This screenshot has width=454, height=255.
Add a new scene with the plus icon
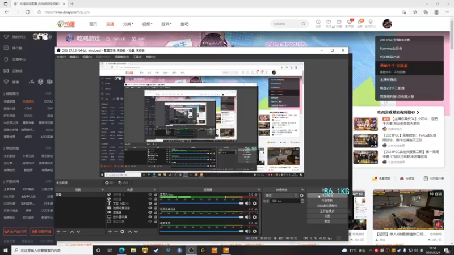(58, 232)
